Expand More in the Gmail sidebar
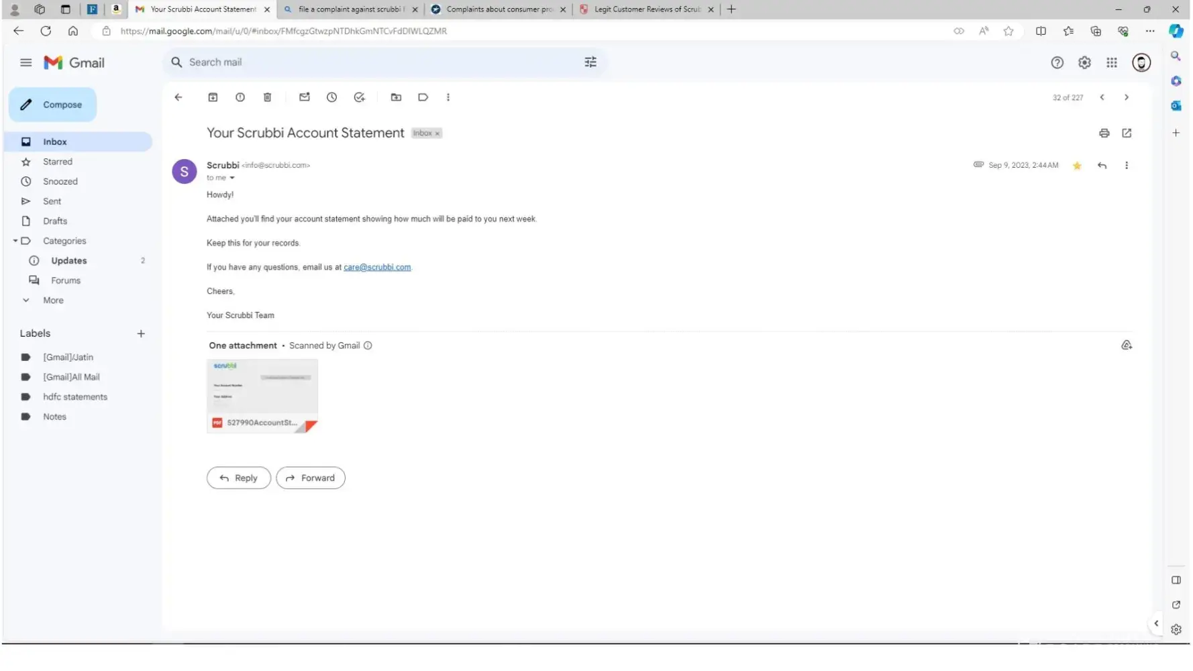 point(53,301)
